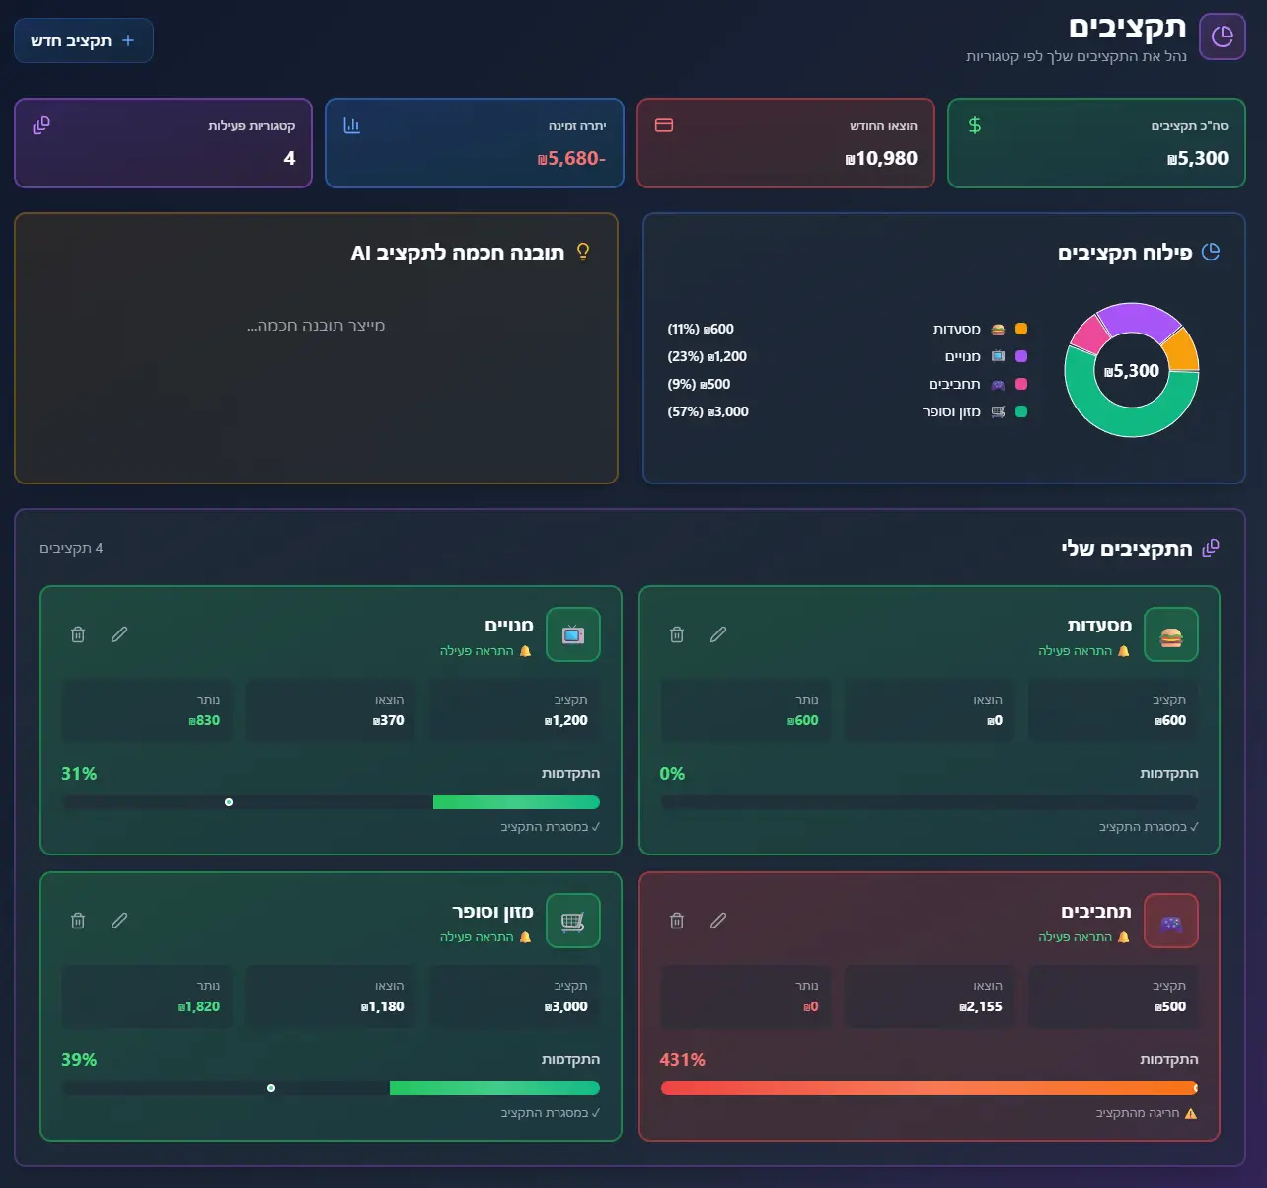Screen dimensions: 1267x1188
Task: Remove the תחביבים budget via trash icon
Action: tap(677, 921)
